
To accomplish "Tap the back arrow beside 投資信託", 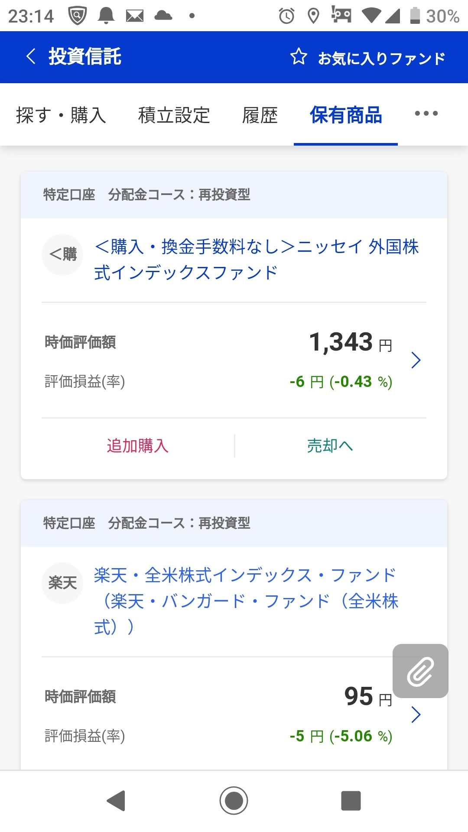I will click(31, 57).
